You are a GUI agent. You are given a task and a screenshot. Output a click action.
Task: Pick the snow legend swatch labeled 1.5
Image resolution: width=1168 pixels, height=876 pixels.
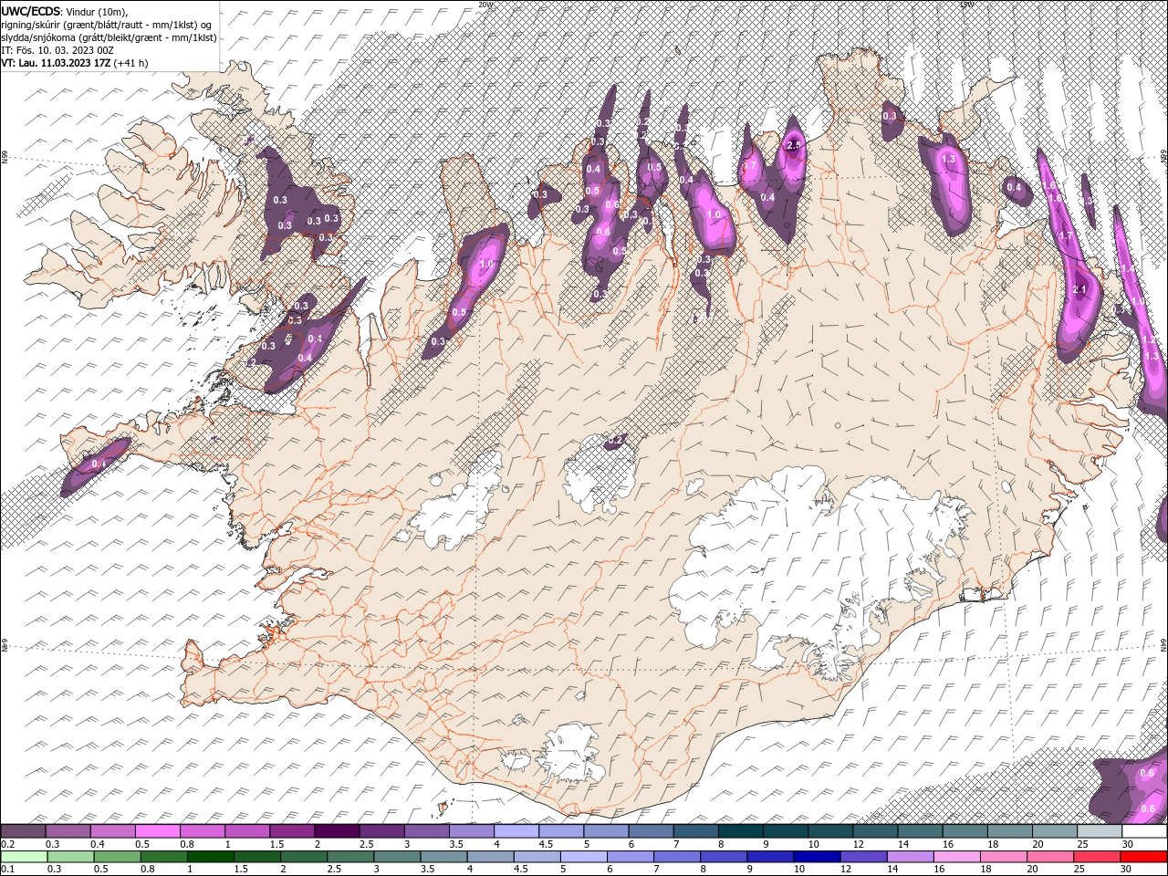291,831
